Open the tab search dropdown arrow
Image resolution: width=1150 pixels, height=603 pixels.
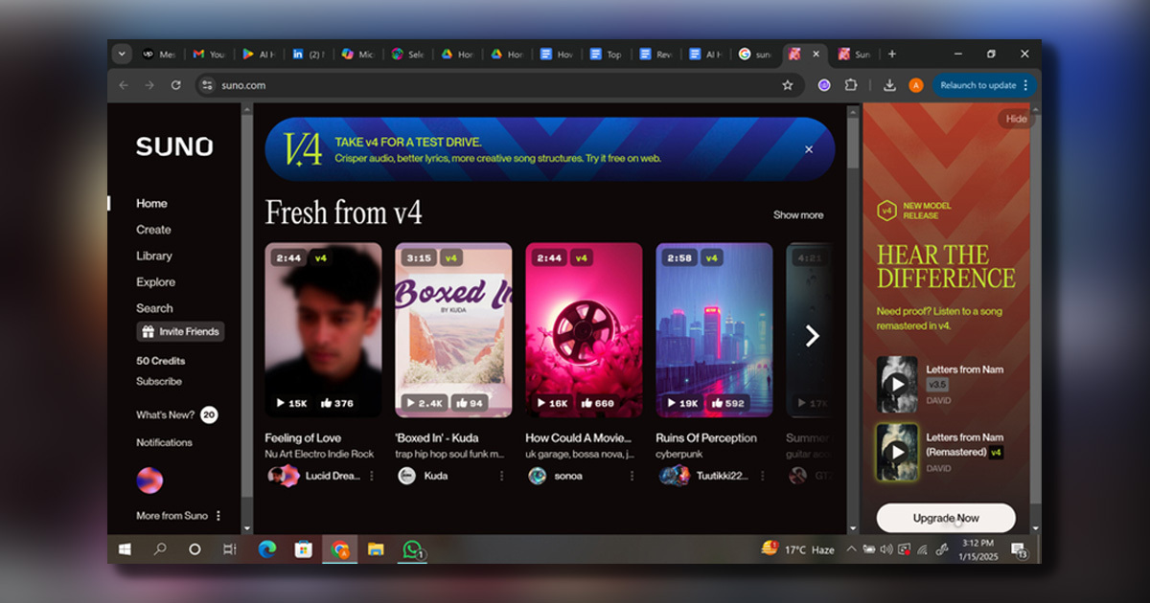[x=121, y=55]
